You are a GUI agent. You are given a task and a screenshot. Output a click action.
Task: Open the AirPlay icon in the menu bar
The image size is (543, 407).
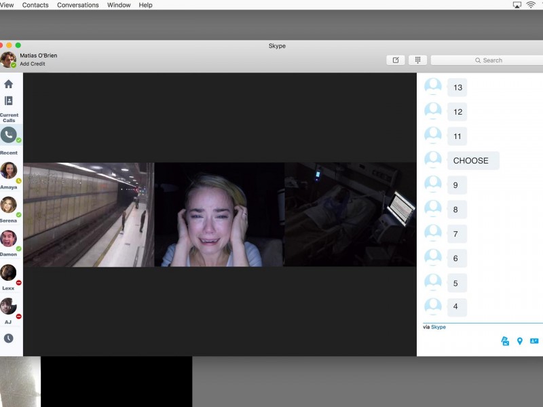[517, 5]
